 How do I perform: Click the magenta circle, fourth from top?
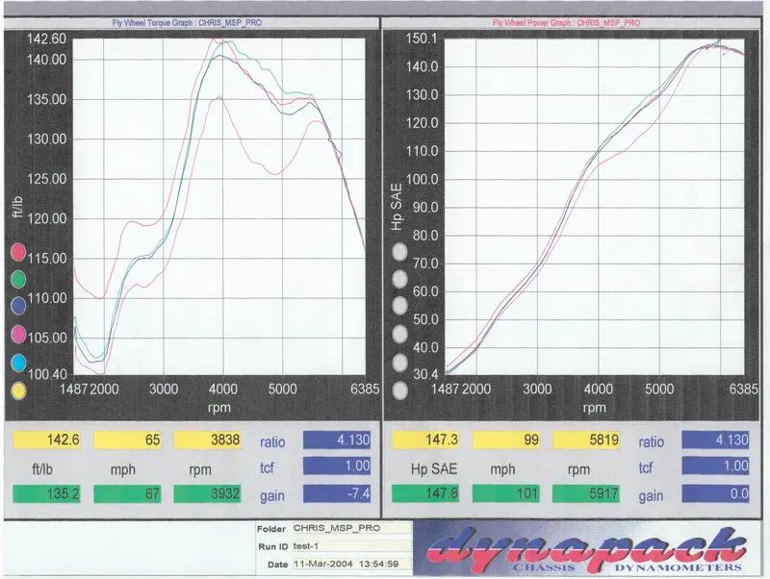click(17, 335)
